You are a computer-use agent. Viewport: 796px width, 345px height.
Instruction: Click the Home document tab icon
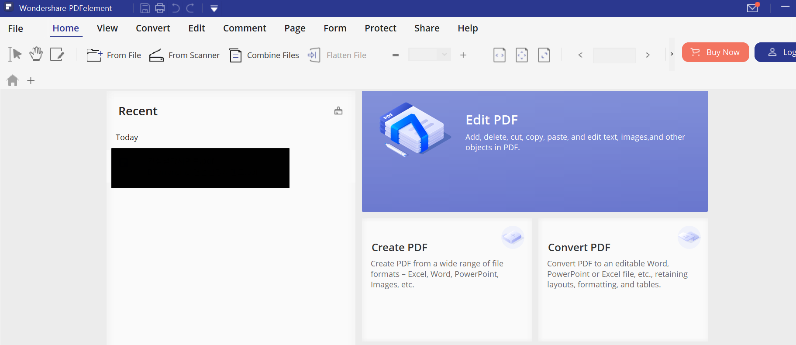(13, 80)
